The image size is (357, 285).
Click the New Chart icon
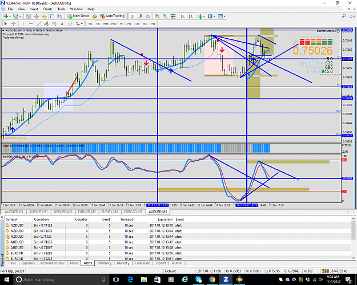pos(5,16)
